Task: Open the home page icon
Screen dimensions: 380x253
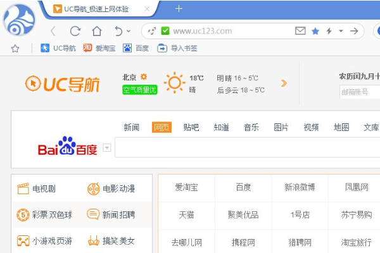Action: coord(97,31)
